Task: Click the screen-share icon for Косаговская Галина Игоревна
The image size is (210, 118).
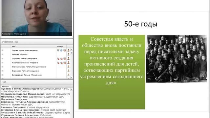Action: click(65, 63)
